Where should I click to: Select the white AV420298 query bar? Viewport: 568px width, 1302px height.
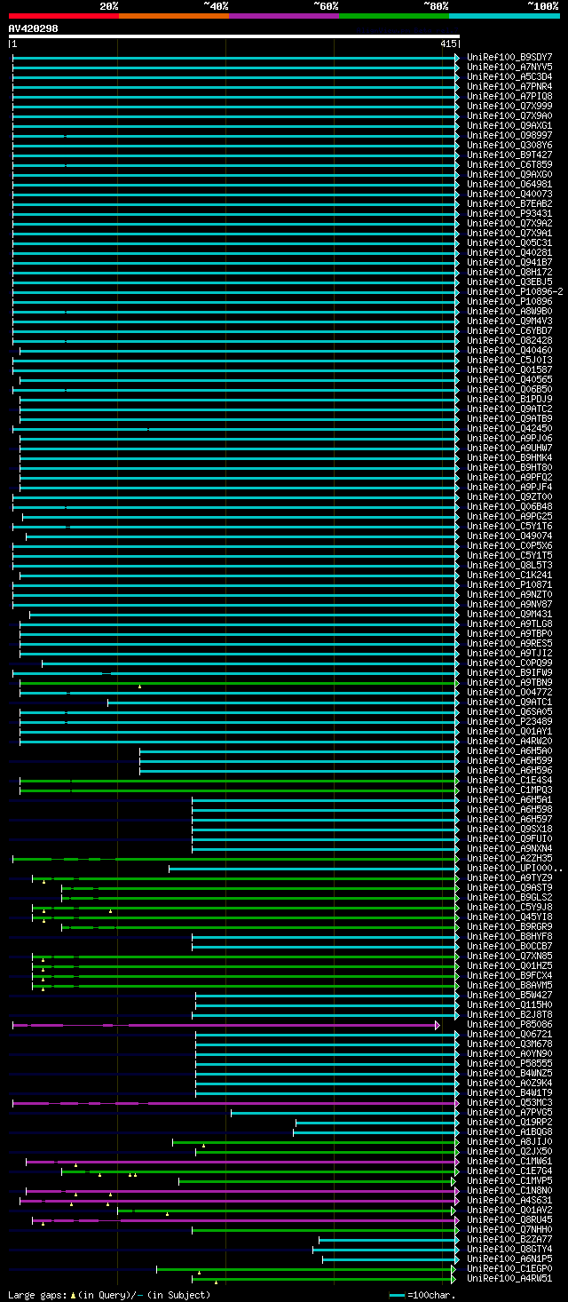click(x=234, y=36)
